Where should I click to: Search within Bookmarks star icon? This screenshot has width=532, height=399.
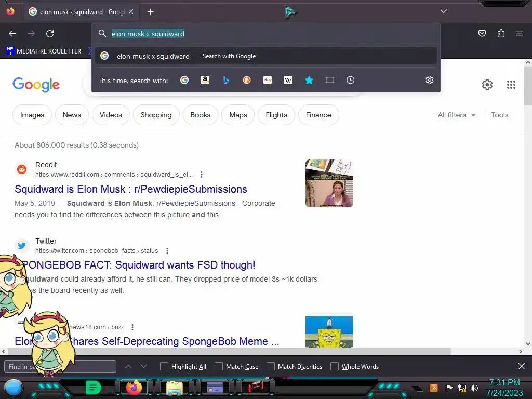pyautogui.click(x=309, y=80)
